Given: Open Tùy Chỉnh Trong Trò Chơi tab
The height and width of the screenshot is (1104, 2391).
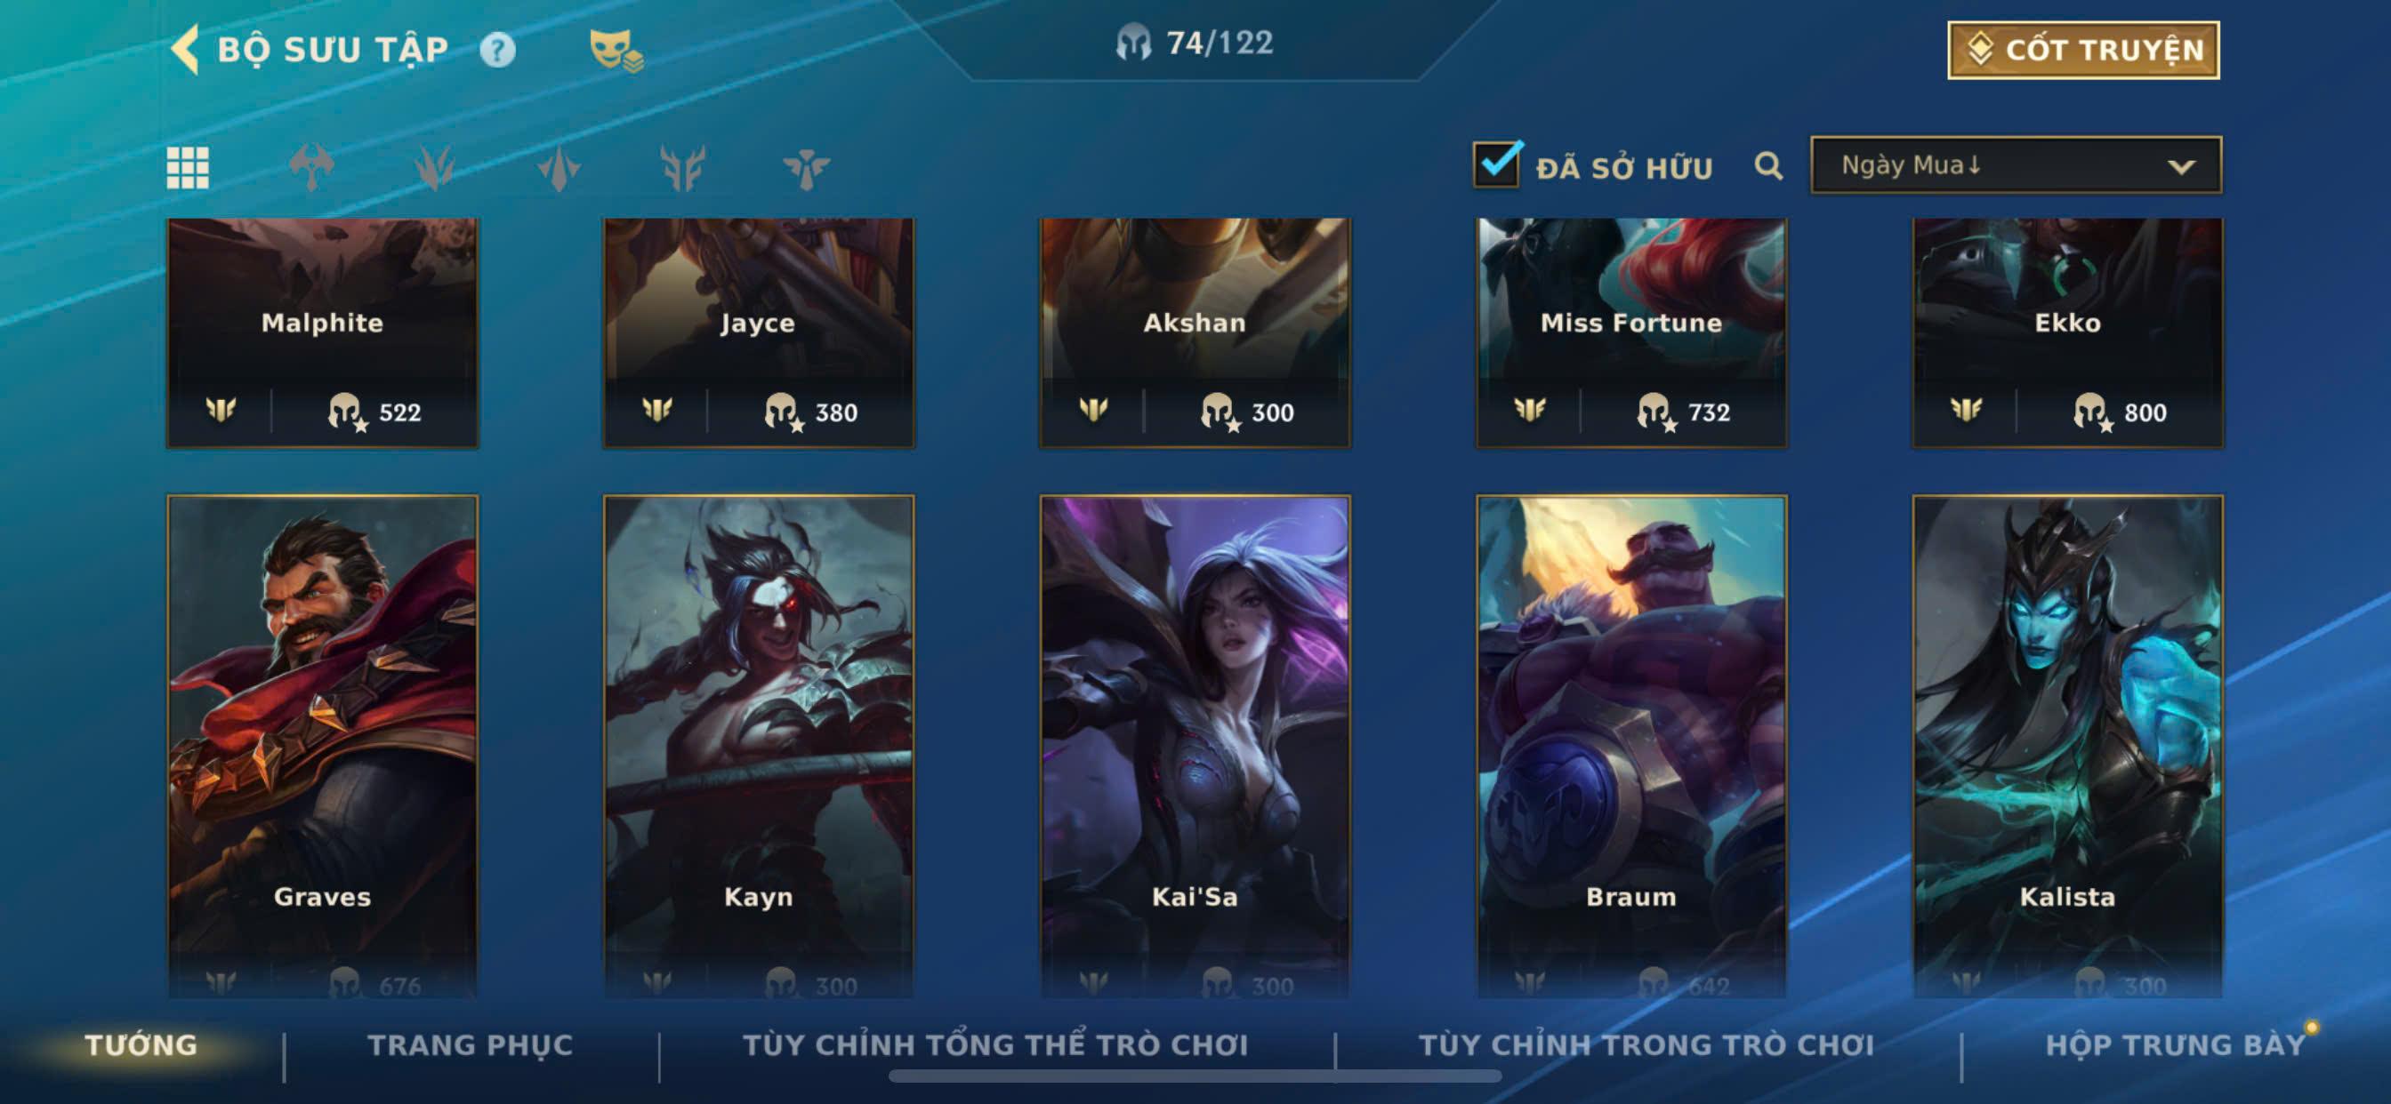Looking at the screenshot, I should (1646, 1045).
